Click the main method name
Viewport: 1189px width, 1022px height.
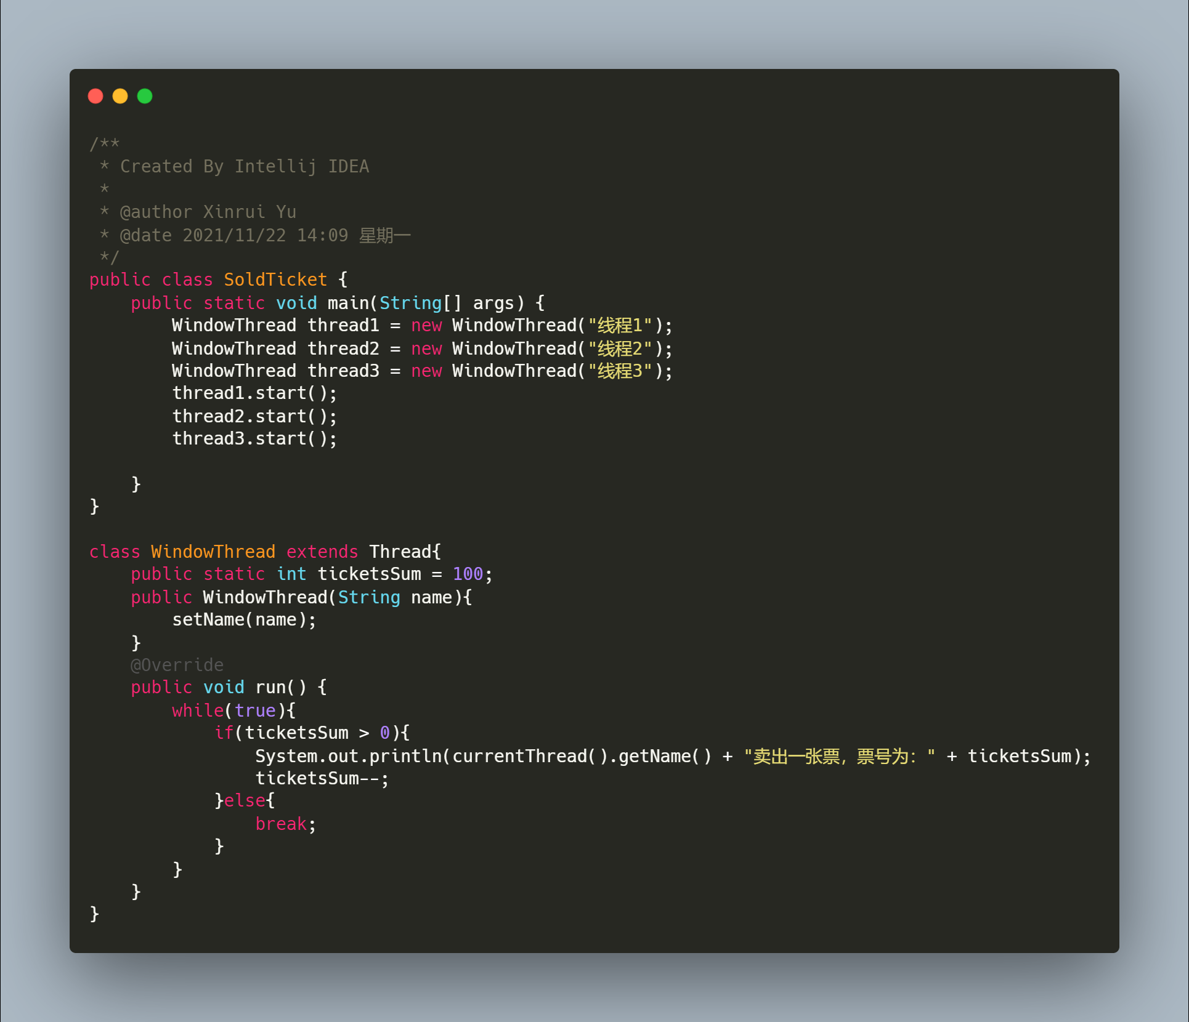[347, 303]
